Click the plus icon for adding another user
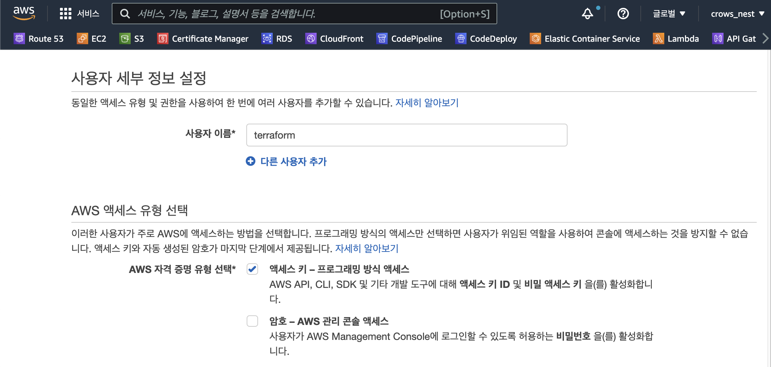The width and height of the screenshot is (771, 367). click(251, 161)
